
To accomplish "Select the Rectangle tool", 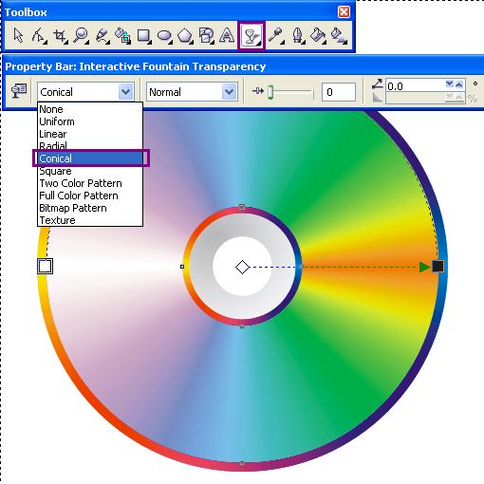I will tap(144, 35).
